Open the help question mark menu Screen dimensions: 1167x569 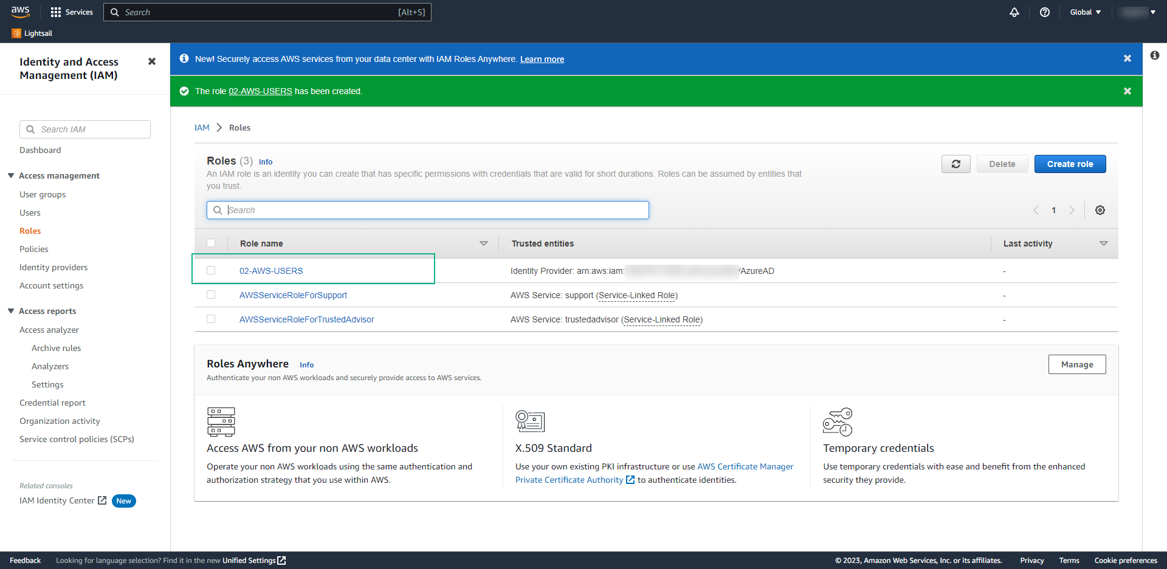(1045, 12)
